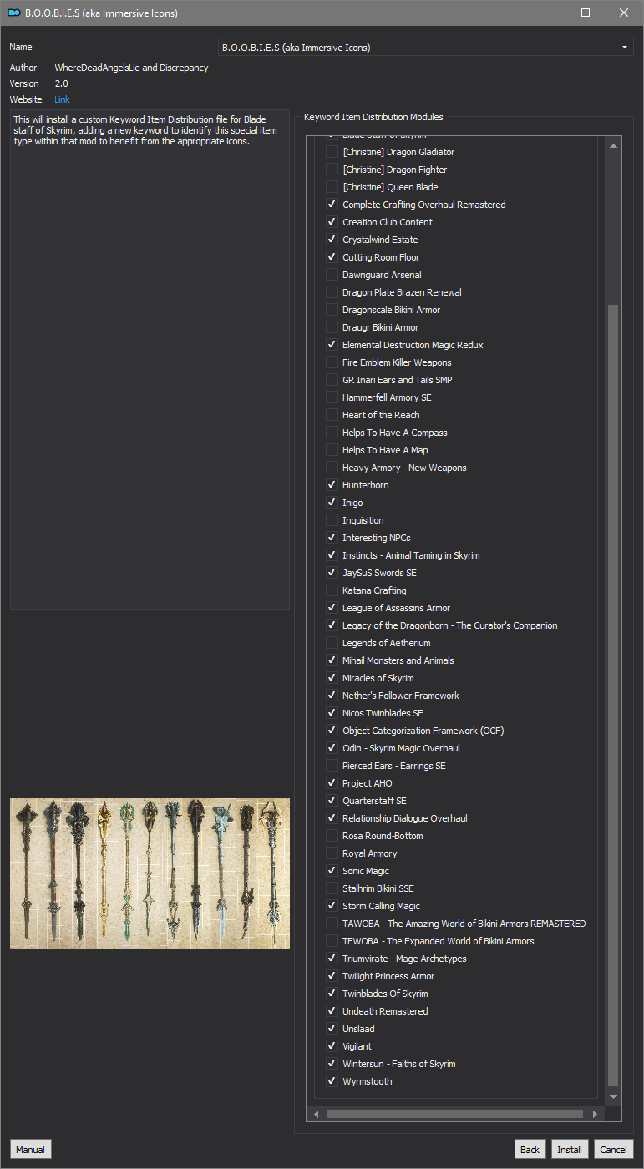Click the Install button
The image size is (644, 1169).
pyautogui.click(x=570, y=1149)
